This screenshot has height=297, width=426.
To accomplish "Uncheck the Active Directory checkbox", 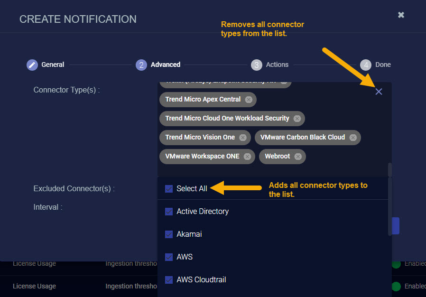I will point(169,212).
